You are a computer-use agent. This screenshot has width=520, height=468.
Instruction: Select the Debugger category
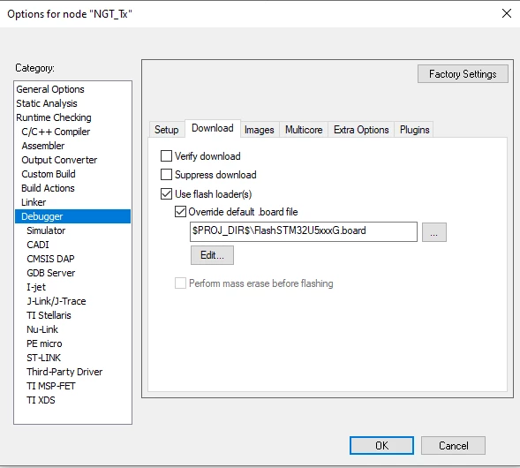pyautogui.click(x=72, y=216)
